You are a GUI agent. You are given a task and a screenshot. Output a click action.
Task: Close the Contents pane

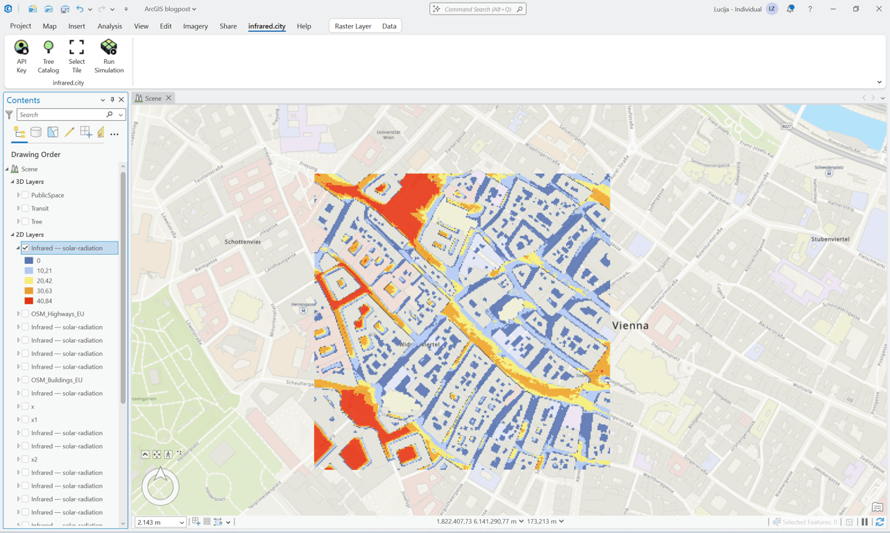point(121,100)
